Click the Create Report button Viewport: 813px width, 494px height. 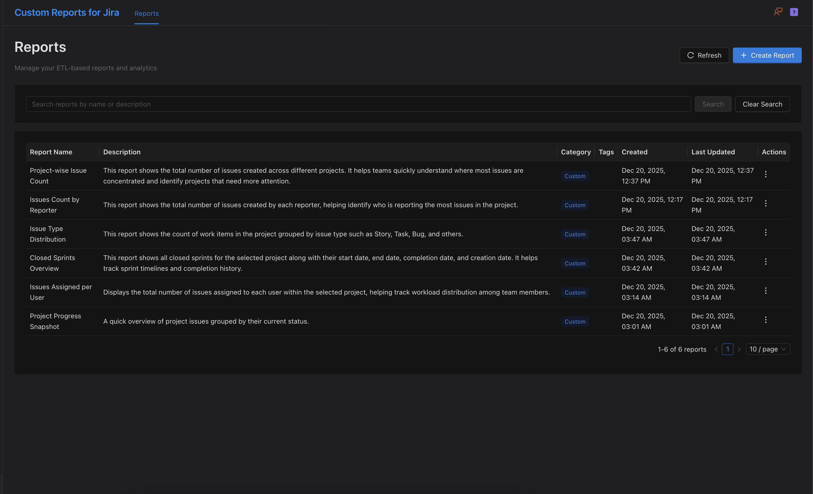point(767,55)
